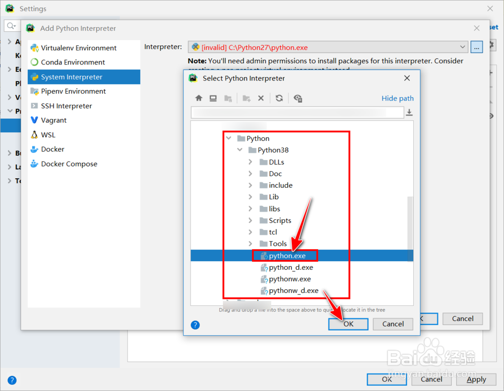Screen dimensions: 504x391
Task: Expand the tcl folder
Action: (250, 232)
